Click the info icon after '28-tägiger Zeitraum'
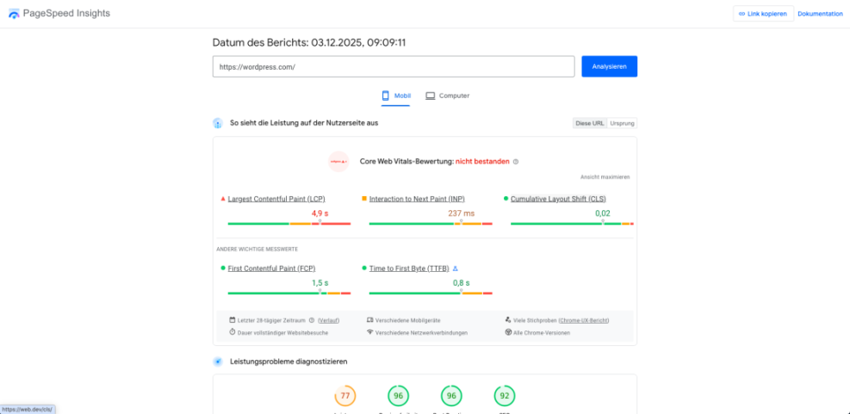Screen dimensions: 850x414 tap(312, 319)
